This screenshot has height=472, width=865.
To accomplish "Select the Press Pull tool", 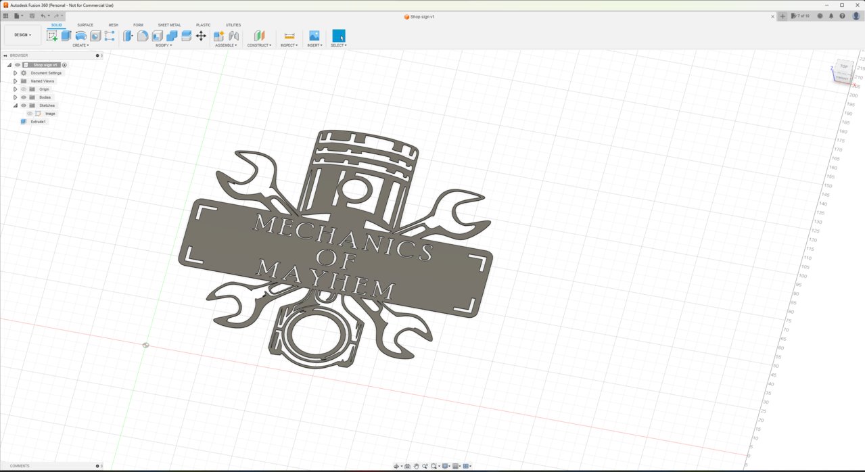I will [128, 36].
